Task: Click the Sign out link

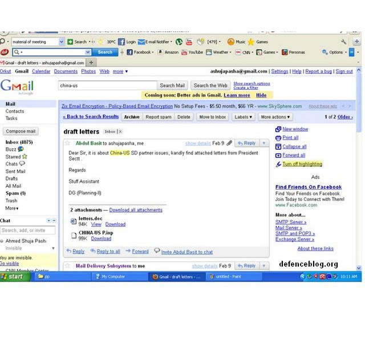Action: click(x=344, y=71)
